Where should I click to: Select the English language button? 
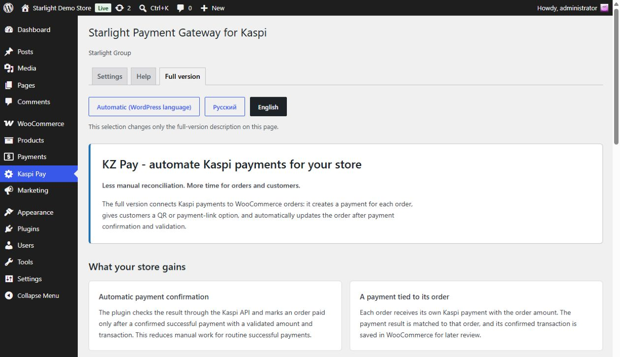point(268,107)
